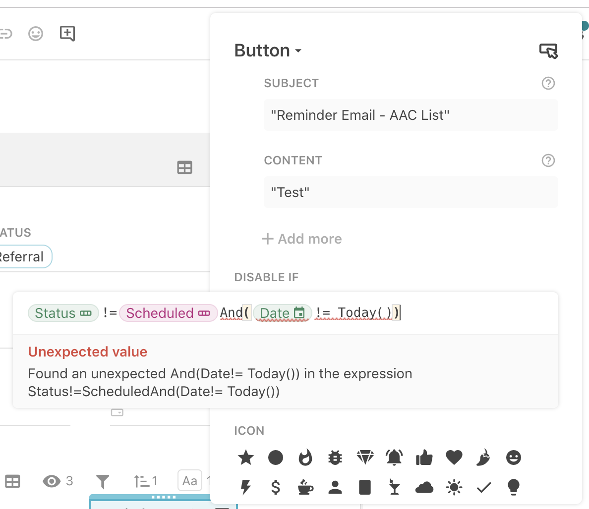This screenshot has width=589, height=509.
Task: Choose the lightning bolt icon
Action: click(246, 488)
